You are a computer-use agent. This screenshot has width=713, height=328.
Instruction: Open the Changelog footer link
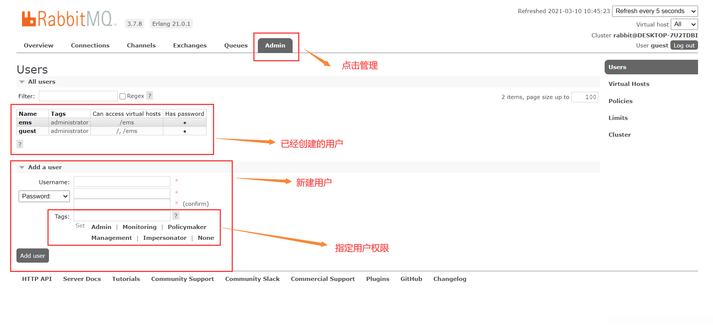click(x=450, y=279)
